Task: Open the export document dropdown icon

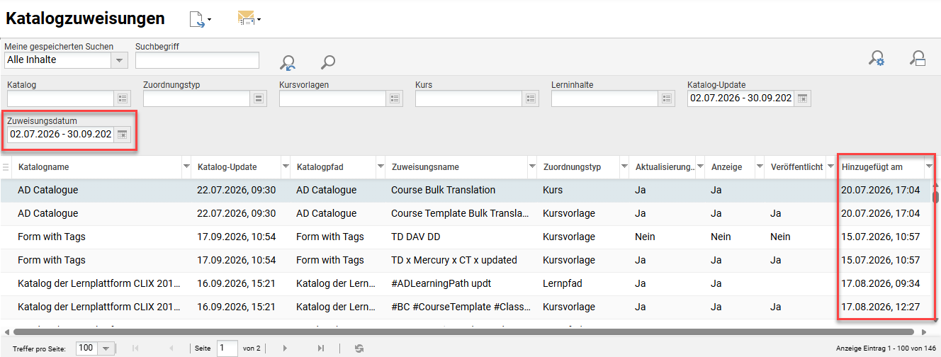Action: [200, 19]
